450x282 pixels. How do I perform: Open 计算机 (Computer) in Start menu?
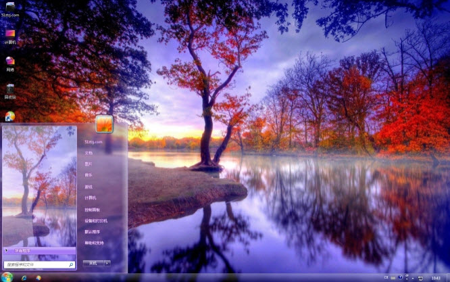tap(91, 198)
